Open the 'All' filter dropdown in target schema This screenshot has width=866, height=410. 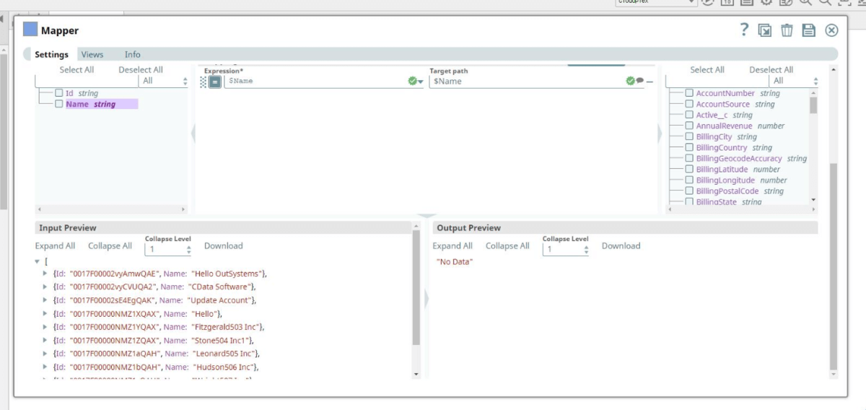(x=795, y=81)
